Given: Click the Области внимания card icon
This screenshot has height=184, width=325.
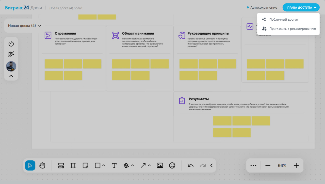Looking at the screenshot, I should point(115,35).
